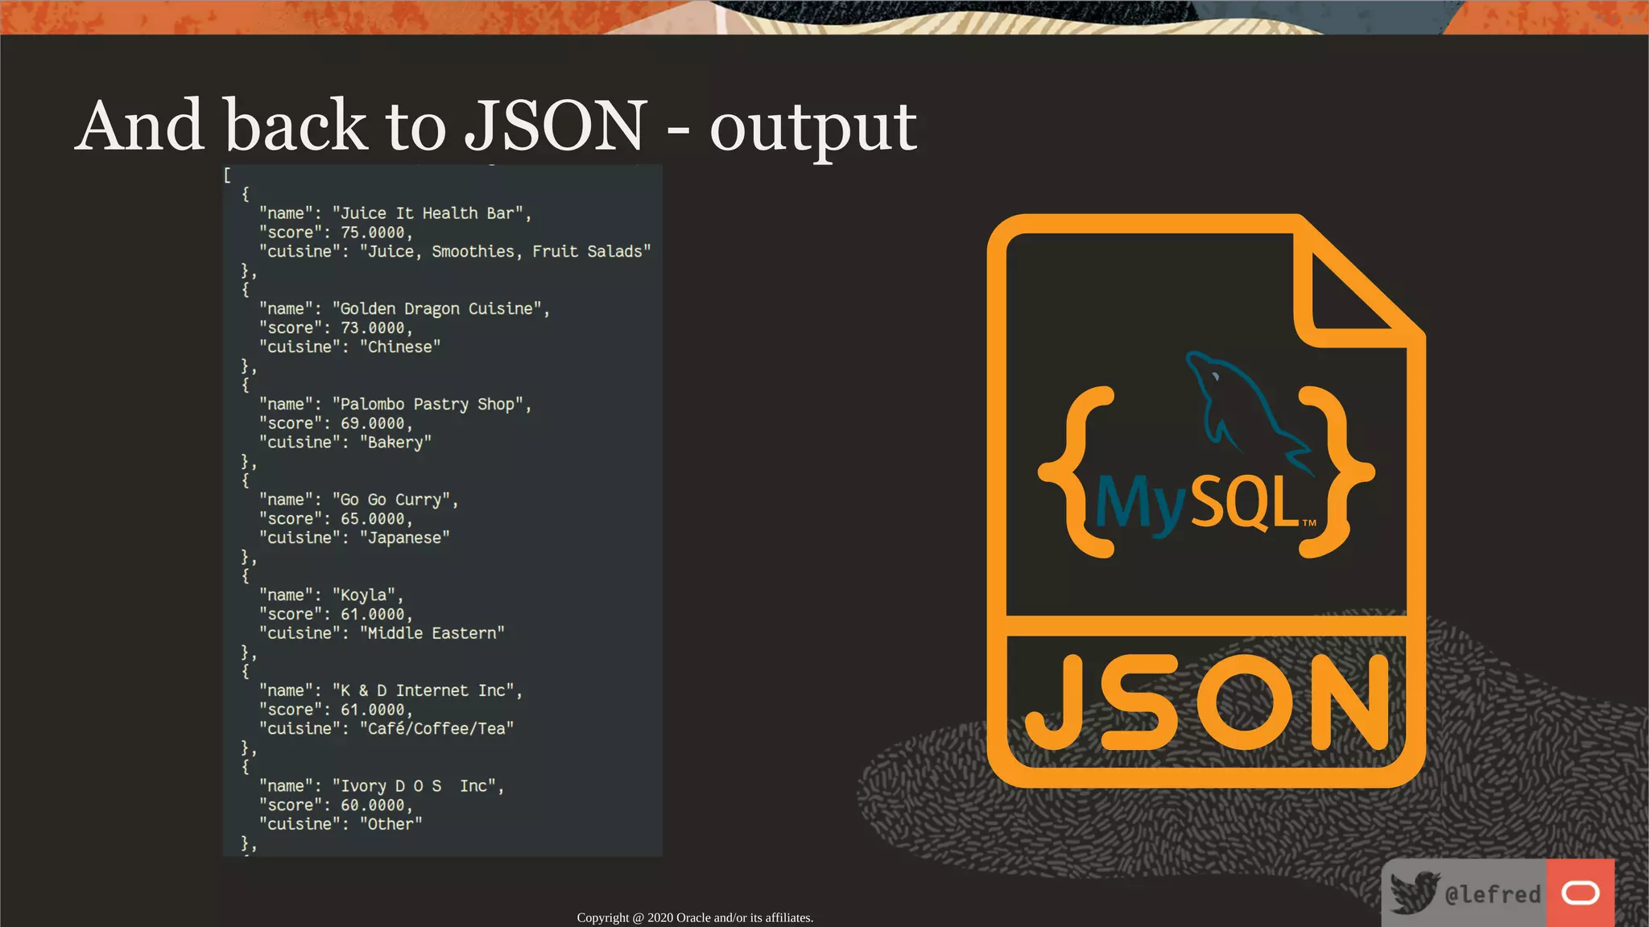Click the opening square bracket of the JSON
The width and height of the screenshot is (1649, 927).
point(228,175)
